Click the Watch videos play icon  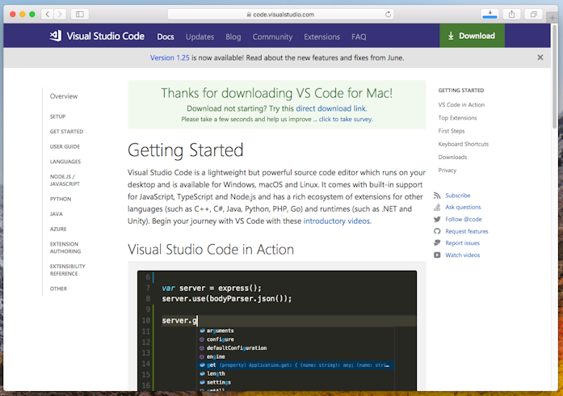point(437,255)
